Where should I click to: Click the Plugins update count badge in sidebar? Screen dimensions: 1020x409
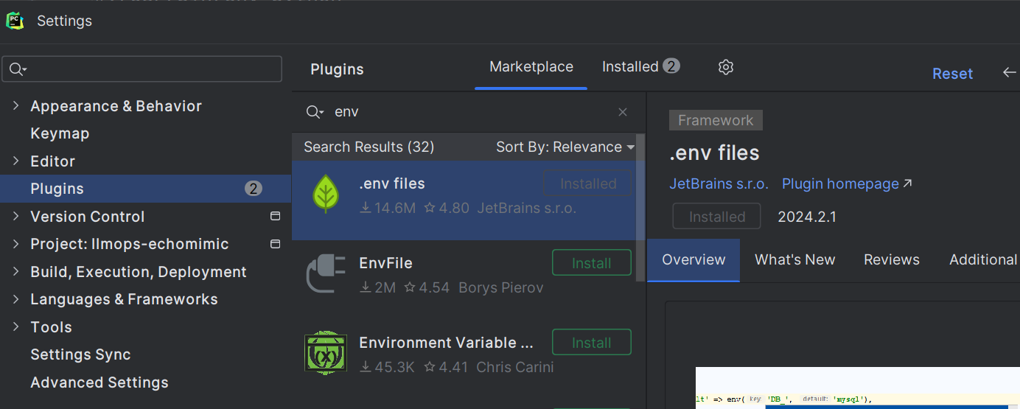click(x=254, y=189)
